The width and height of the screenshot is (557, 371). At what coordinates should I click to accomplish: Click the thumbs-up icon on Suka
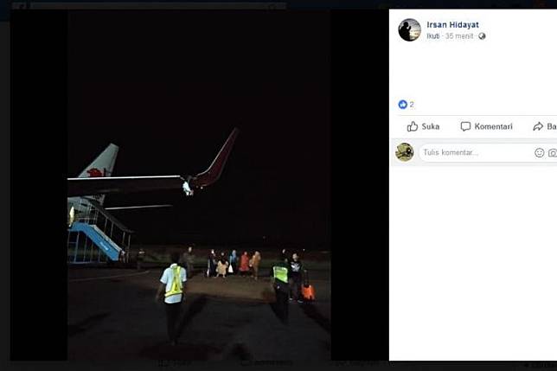(413, 126)
